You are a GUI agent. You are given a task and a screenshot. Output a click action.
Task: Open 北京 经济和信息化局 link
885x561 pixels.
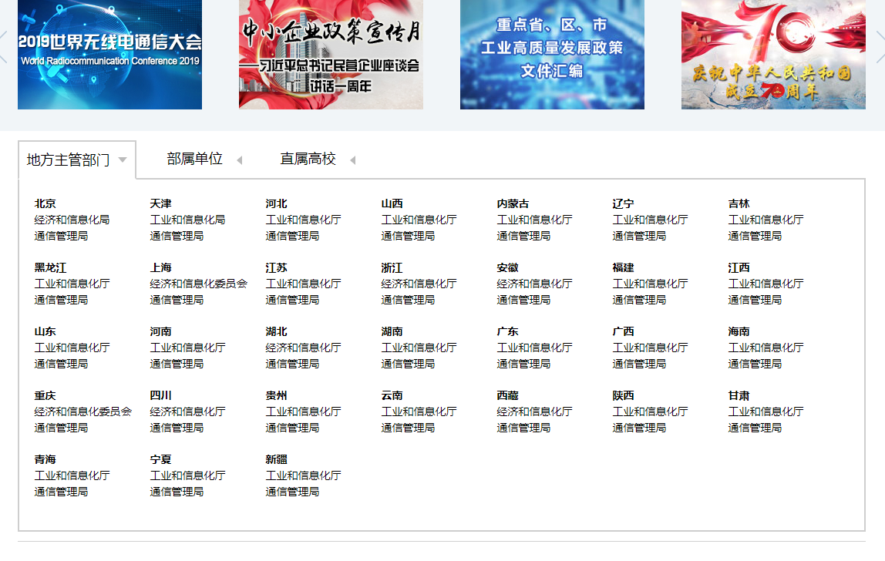pos(72,220)
